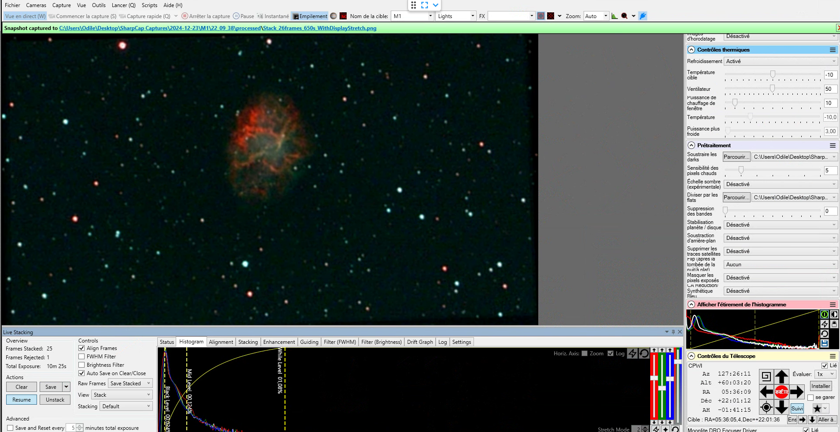This screenshot has height=432, width=840.
Task: Click the Suppression des bandes value field
Action: 830,211
